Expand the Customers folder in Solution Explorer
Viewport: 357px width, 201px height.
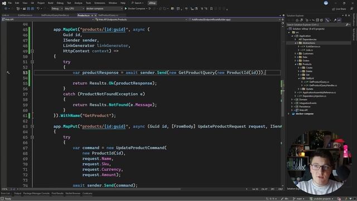(x=296, y=54)
